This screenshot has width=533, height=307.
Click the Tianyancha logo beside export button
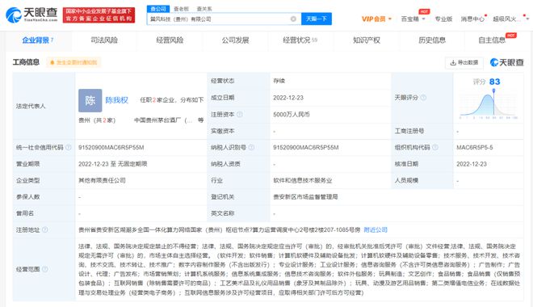[x=507, y=62]
